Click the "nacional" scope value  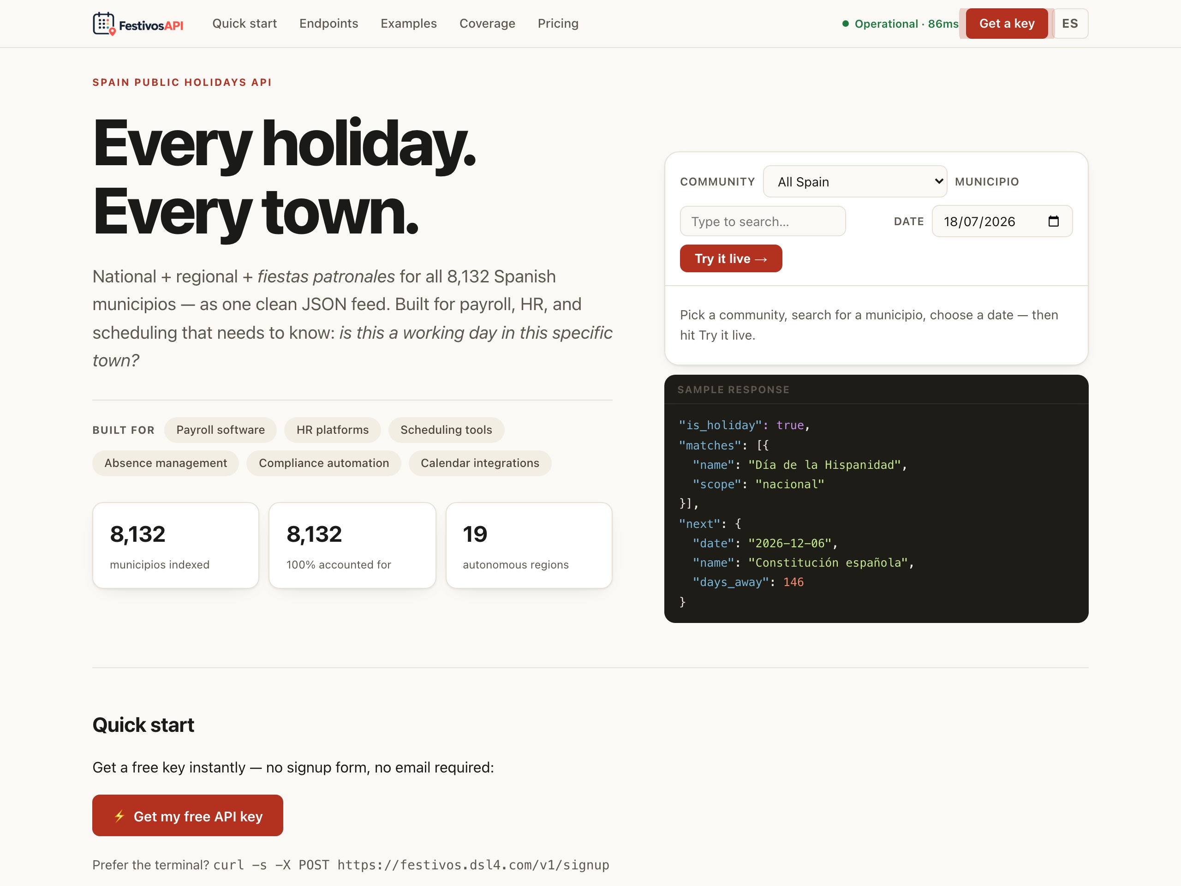pyautogui.click(x=790, y=485)
